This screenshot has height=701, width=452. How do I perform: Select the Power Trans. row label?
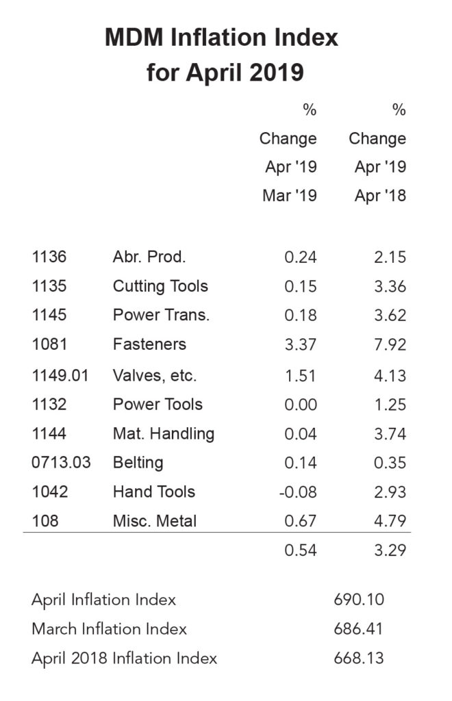tap(161, 316)
